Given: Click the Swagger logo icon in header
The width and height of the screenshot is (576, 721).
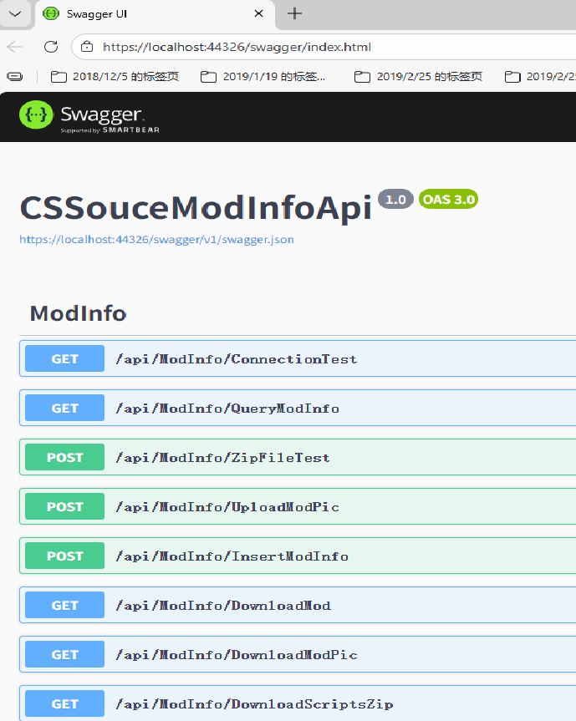Looking at the screenshot, I should tap(37, 114).
